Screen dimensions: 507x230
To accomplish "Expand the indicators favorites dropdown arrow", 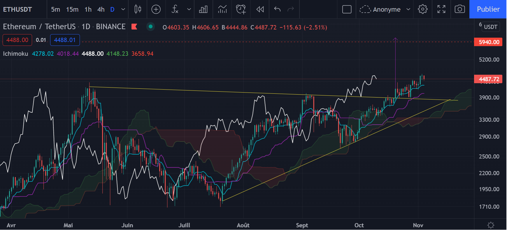I will click(x=189, y=9).
